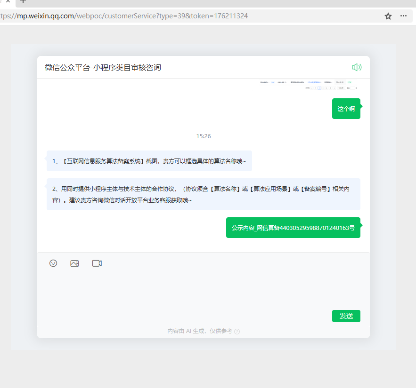Bookmark this page with the star icon
This screenshot has height=388, width=416.
point(388,16)
